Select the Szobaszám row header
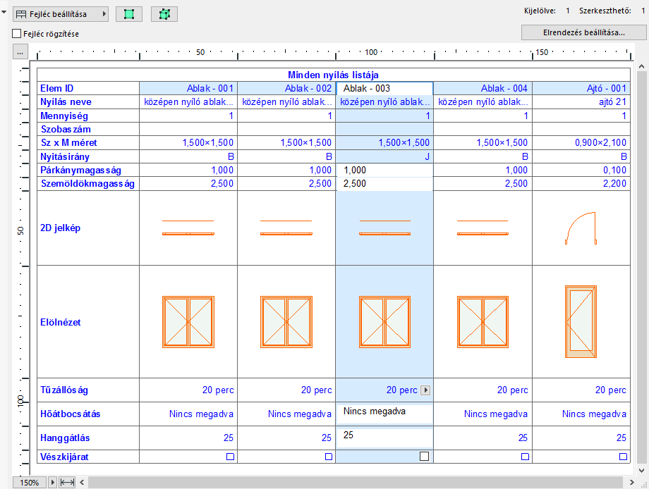The height and width of the screenshot is (489, 649). [88, 130]
